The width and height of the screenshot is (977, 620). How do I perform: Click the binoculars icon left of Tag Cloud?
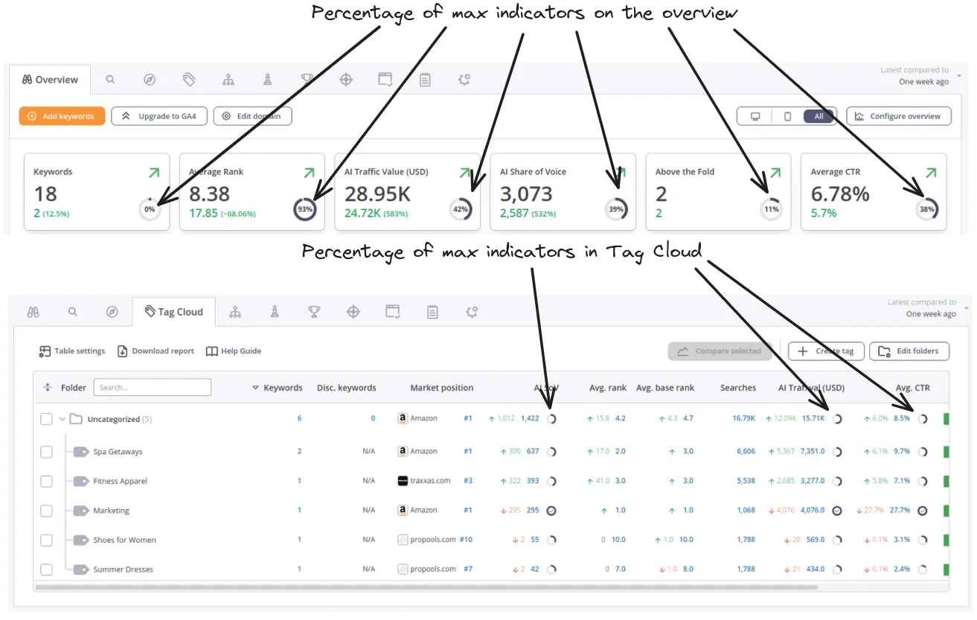[x=33, y=312]
